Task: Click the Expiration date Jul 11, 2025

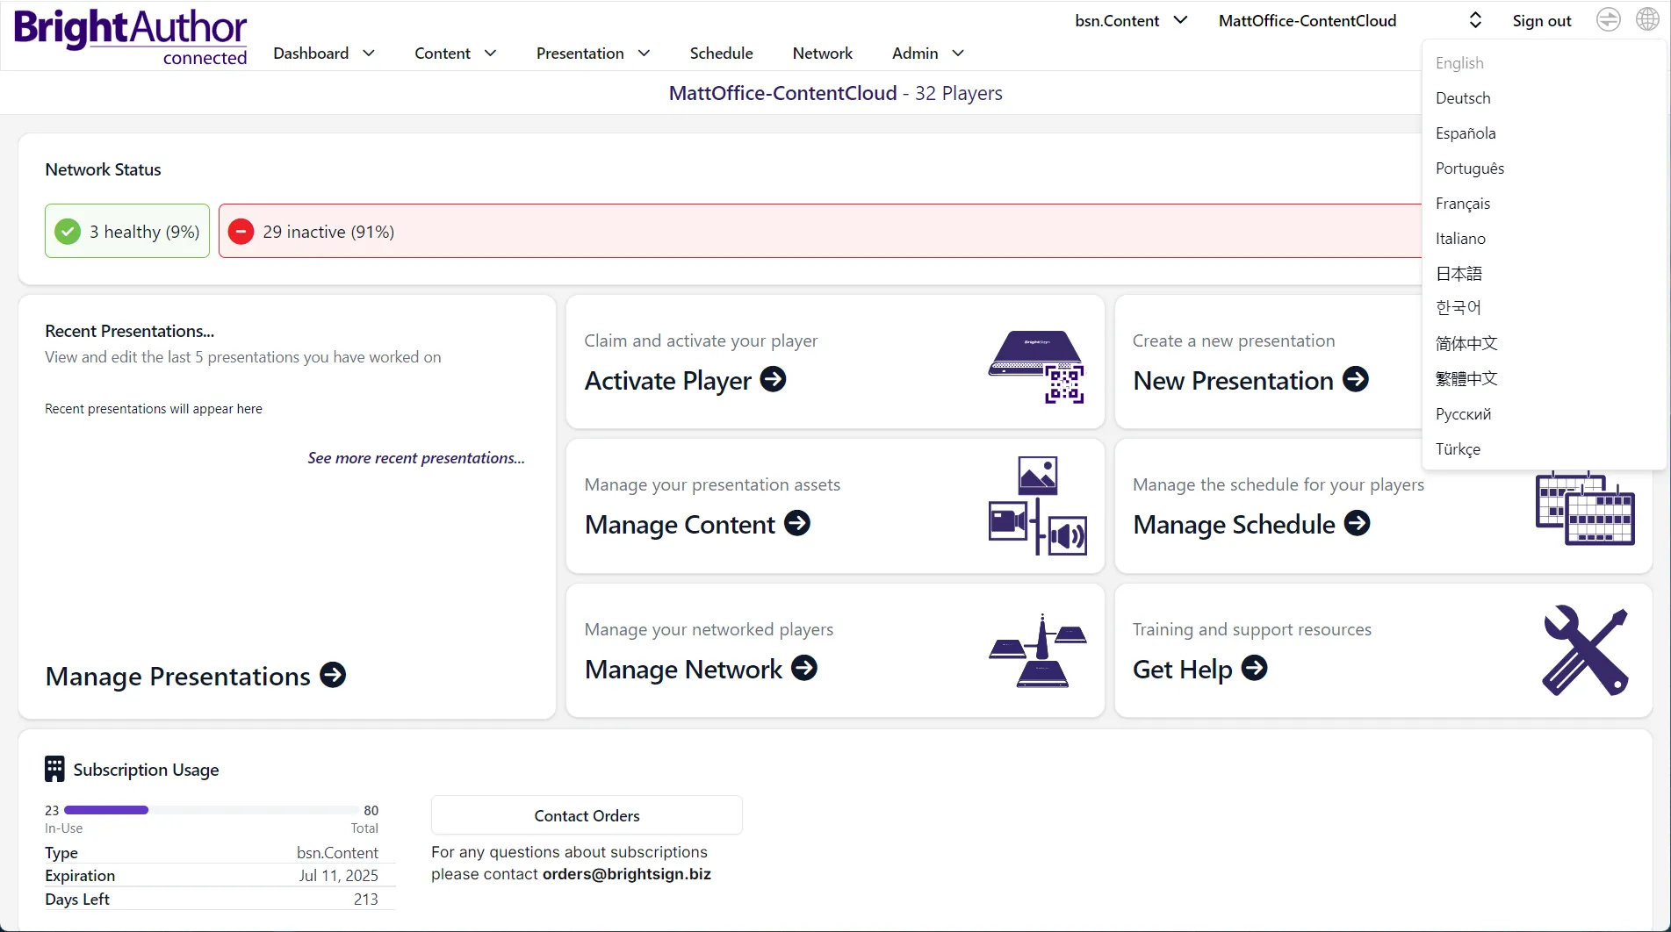Action: point(338,876)
